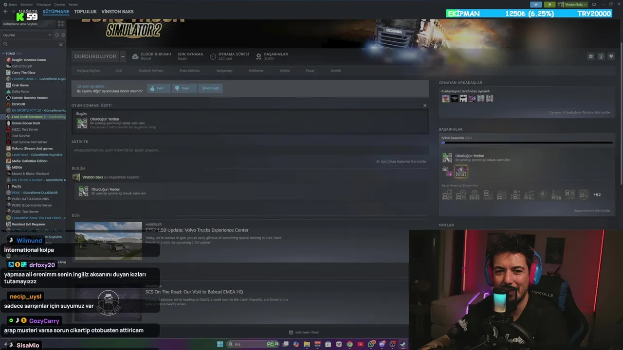Click thumbs-down Hayır button
The width and height of the screenshot is (623, 350).
(184, 88)
